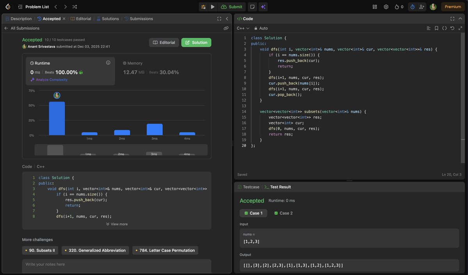
Task: Open challenge 90. Subsets II
Action: 40,250
